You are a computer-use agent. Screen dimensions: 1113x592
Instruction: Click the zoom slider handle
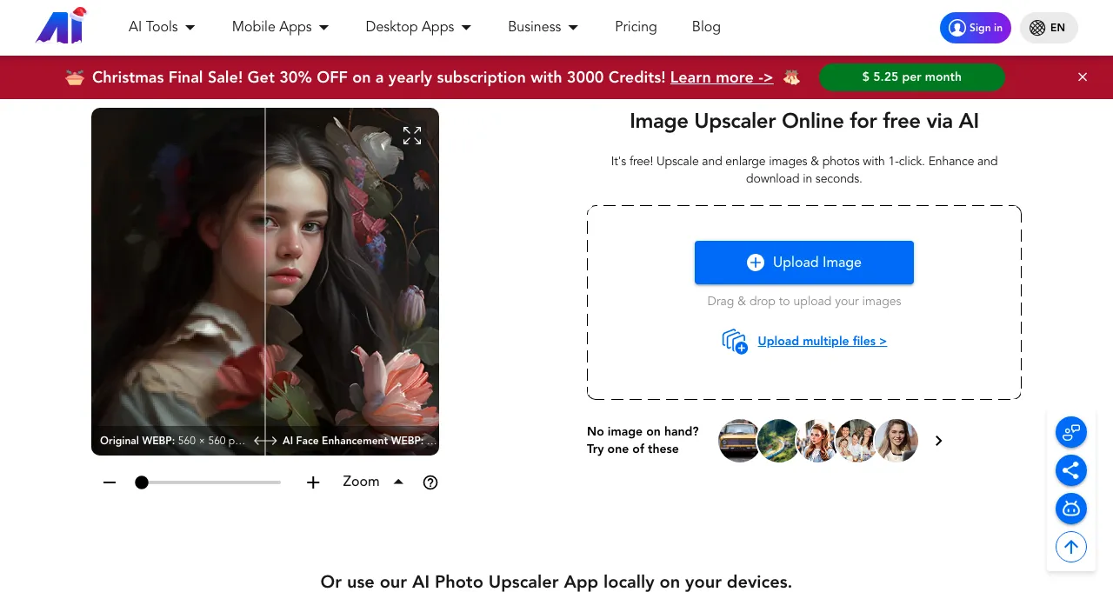[142, 482]
